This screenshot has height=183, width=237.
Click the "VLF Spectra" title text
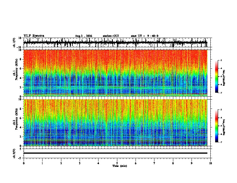pos(34,36)
